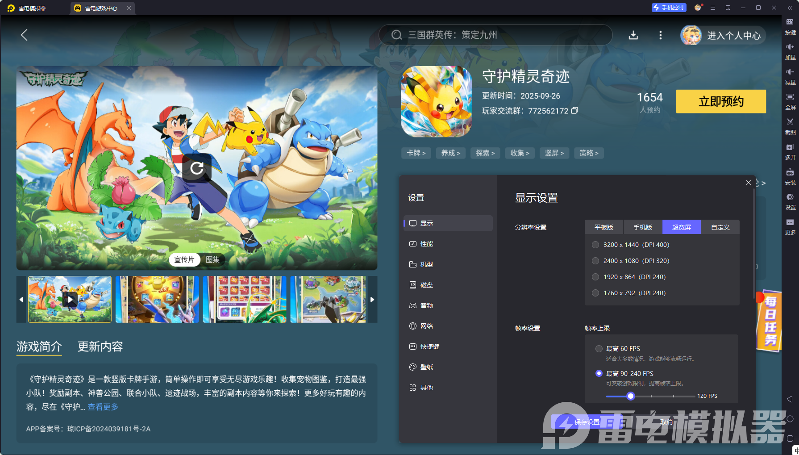Open the 多开 multi-instance tool
This screenshot has height=455, width=799.
tap(790, 152)
